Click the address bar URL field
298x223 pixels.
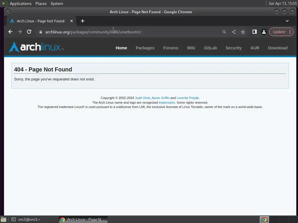pyautogui.click(x=129, y=32)
